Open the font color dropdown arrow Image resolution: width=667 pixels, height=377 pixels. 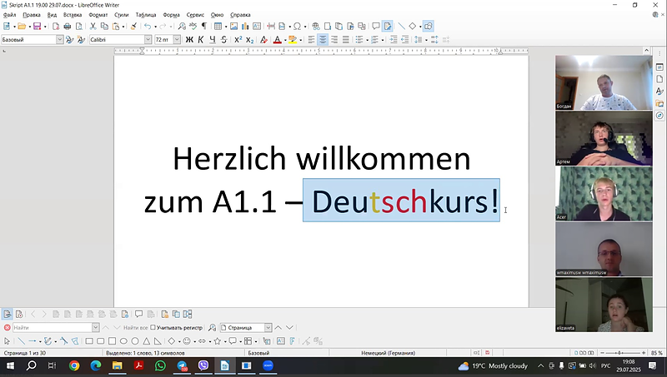click(284, 40)
